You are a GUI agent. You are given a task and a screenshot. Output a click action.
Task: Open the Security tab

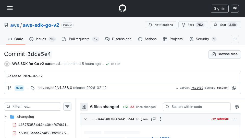pos(203,39)
